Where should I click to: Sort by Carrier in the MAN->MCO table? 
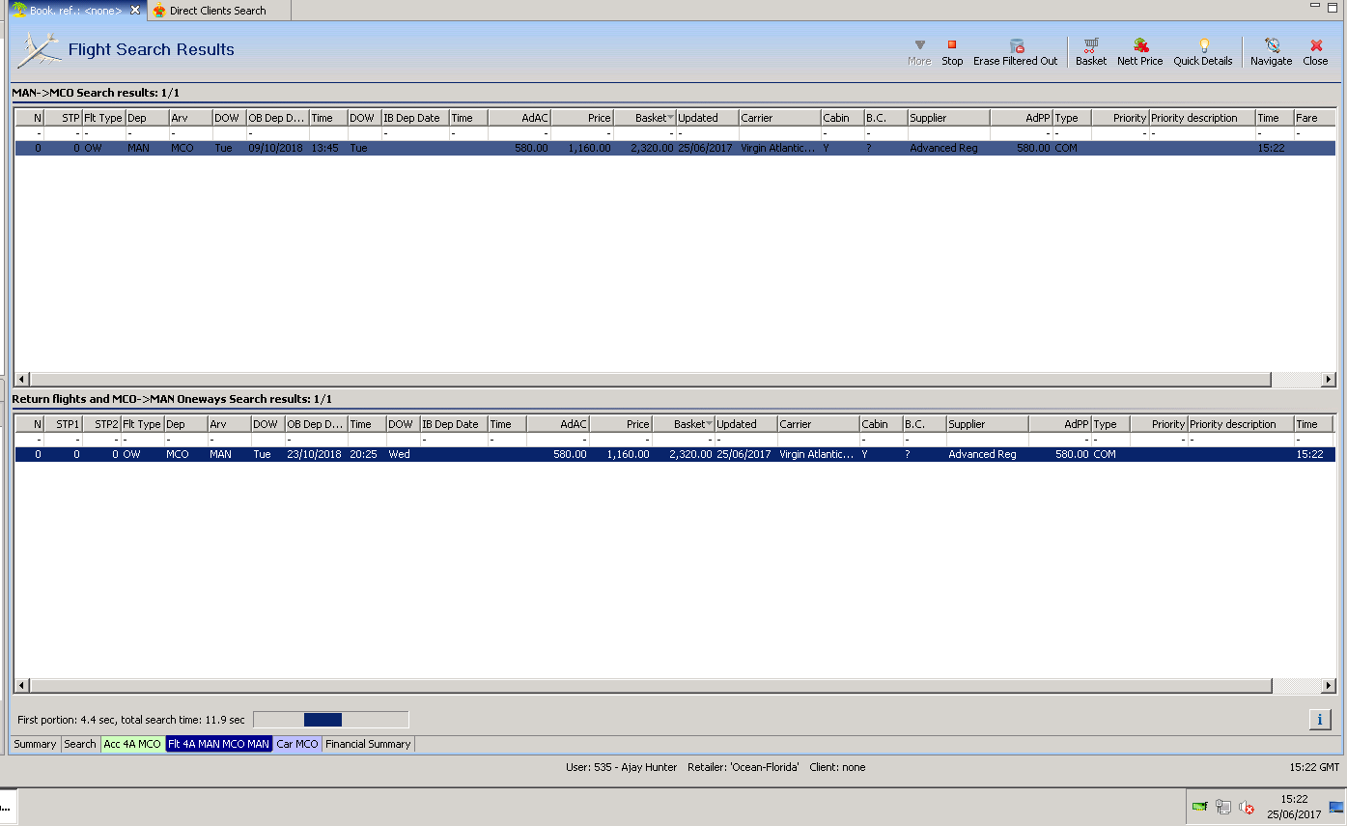780,118
